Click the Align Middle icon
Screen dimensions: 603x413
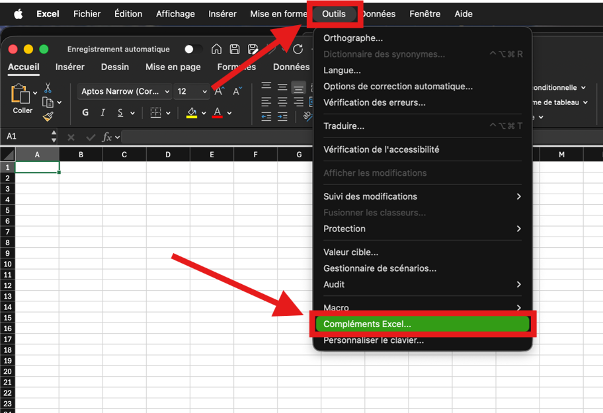tap(282, 87)
